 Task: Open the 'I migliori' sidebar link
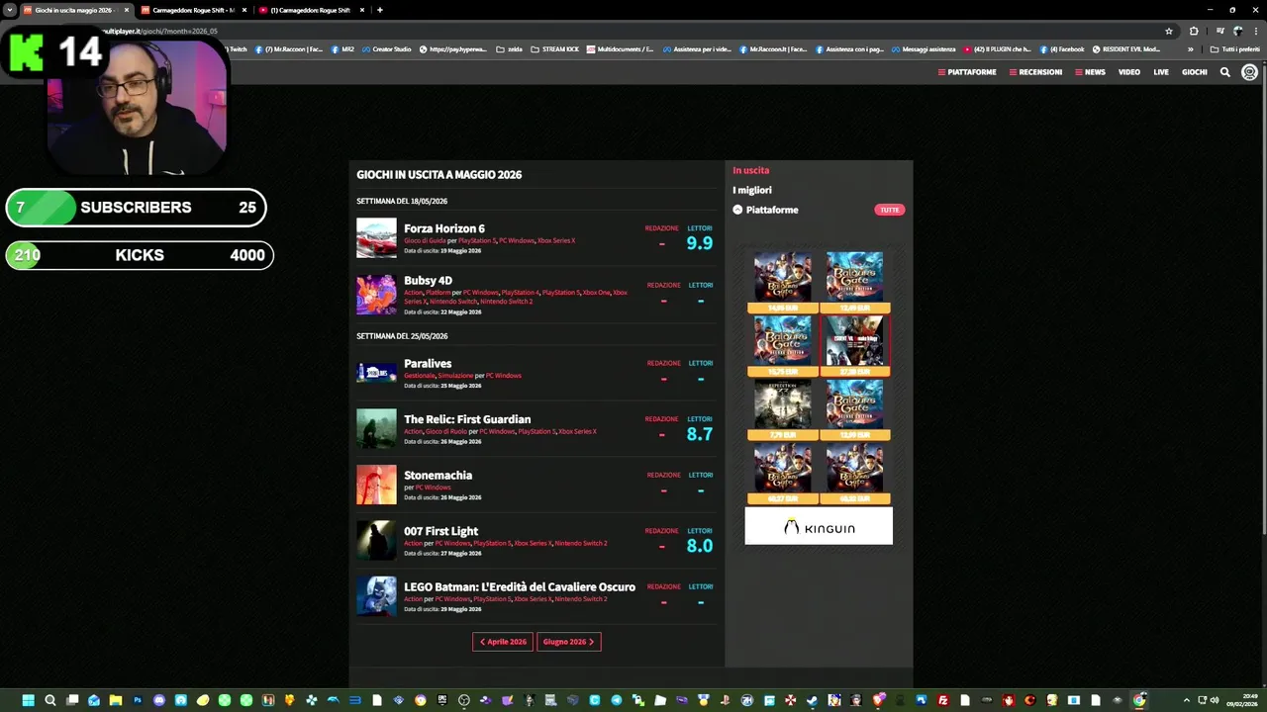[x=752, y=190]
